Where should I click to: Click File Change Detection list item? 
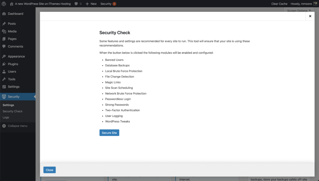120,76
